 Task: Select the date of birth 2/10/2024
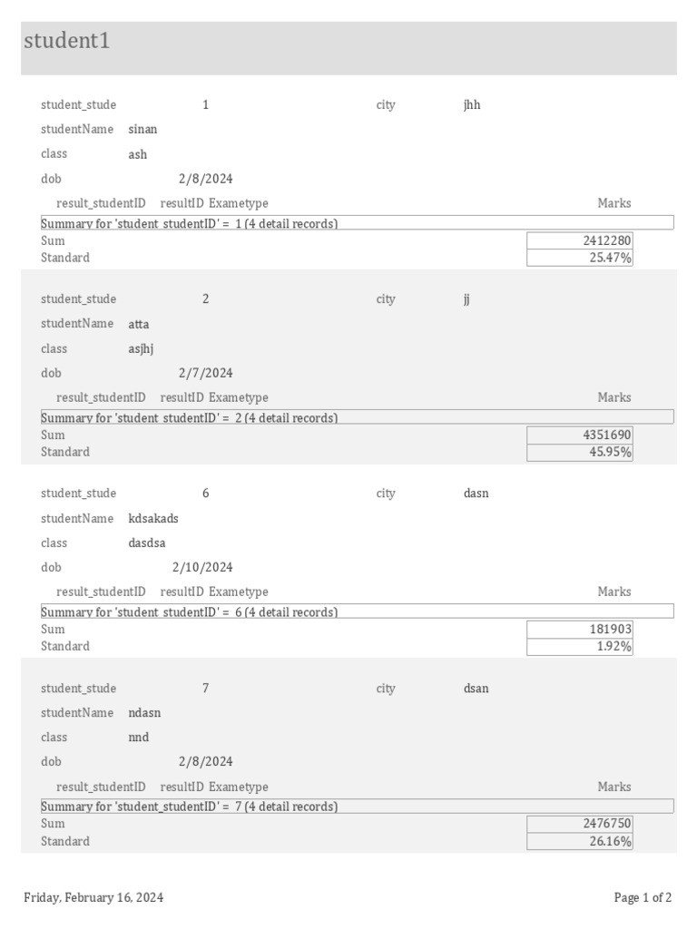click(202, 567)
